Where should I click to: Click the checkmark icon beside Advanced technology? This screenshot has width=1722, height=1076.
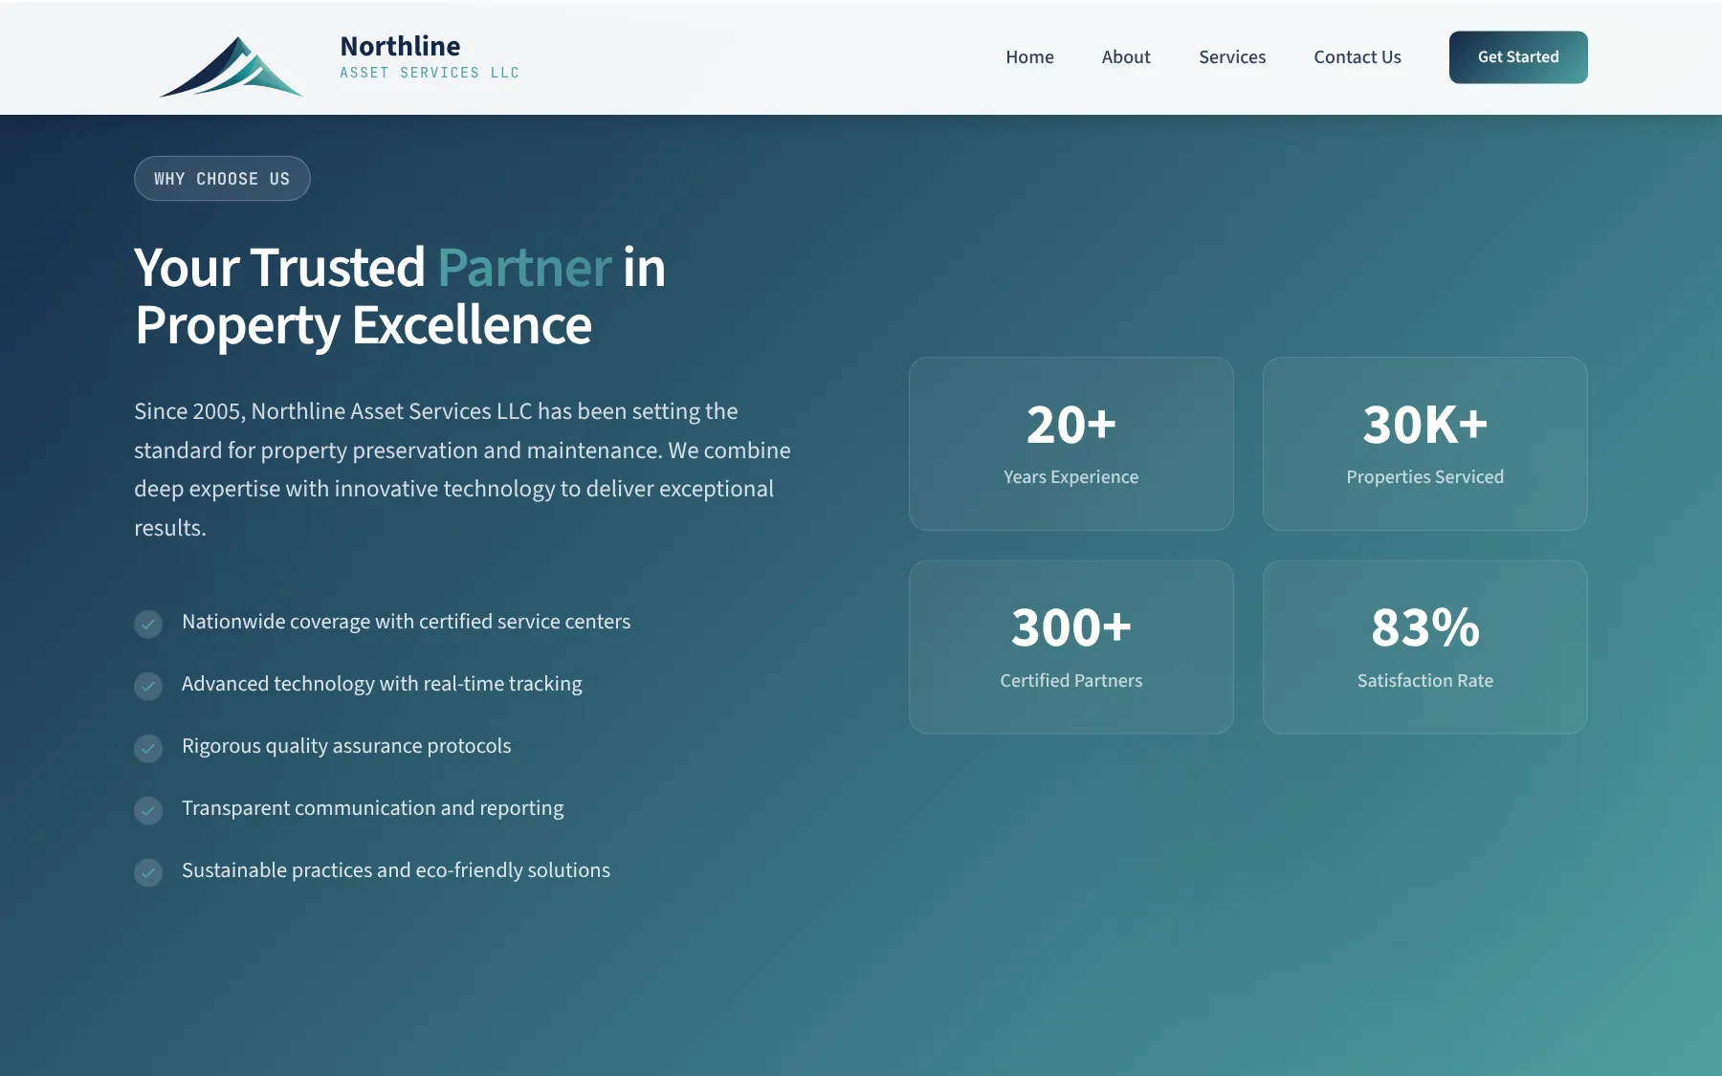point(148,686)
